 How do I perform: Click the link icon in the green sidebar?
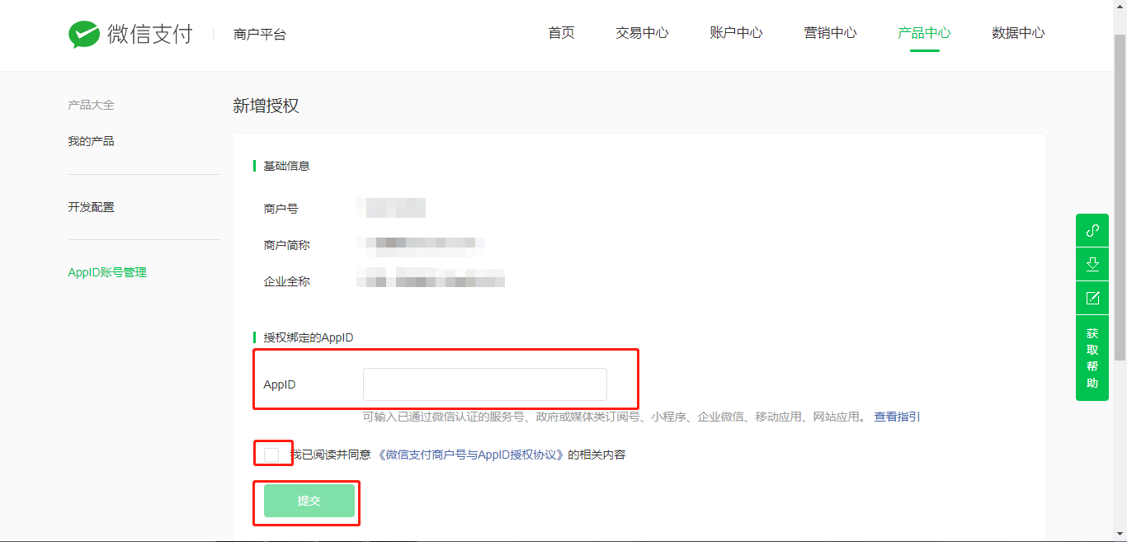click(1092, 230)
